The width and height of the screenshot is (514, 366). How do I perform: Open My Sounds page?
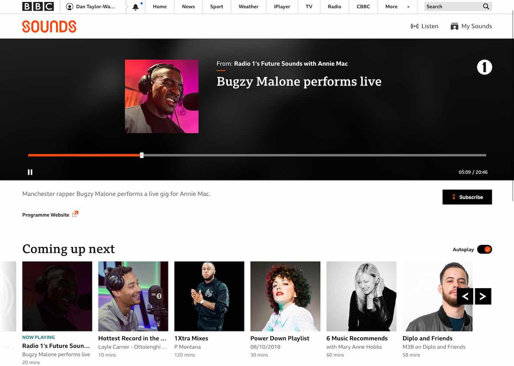(471, 26)
